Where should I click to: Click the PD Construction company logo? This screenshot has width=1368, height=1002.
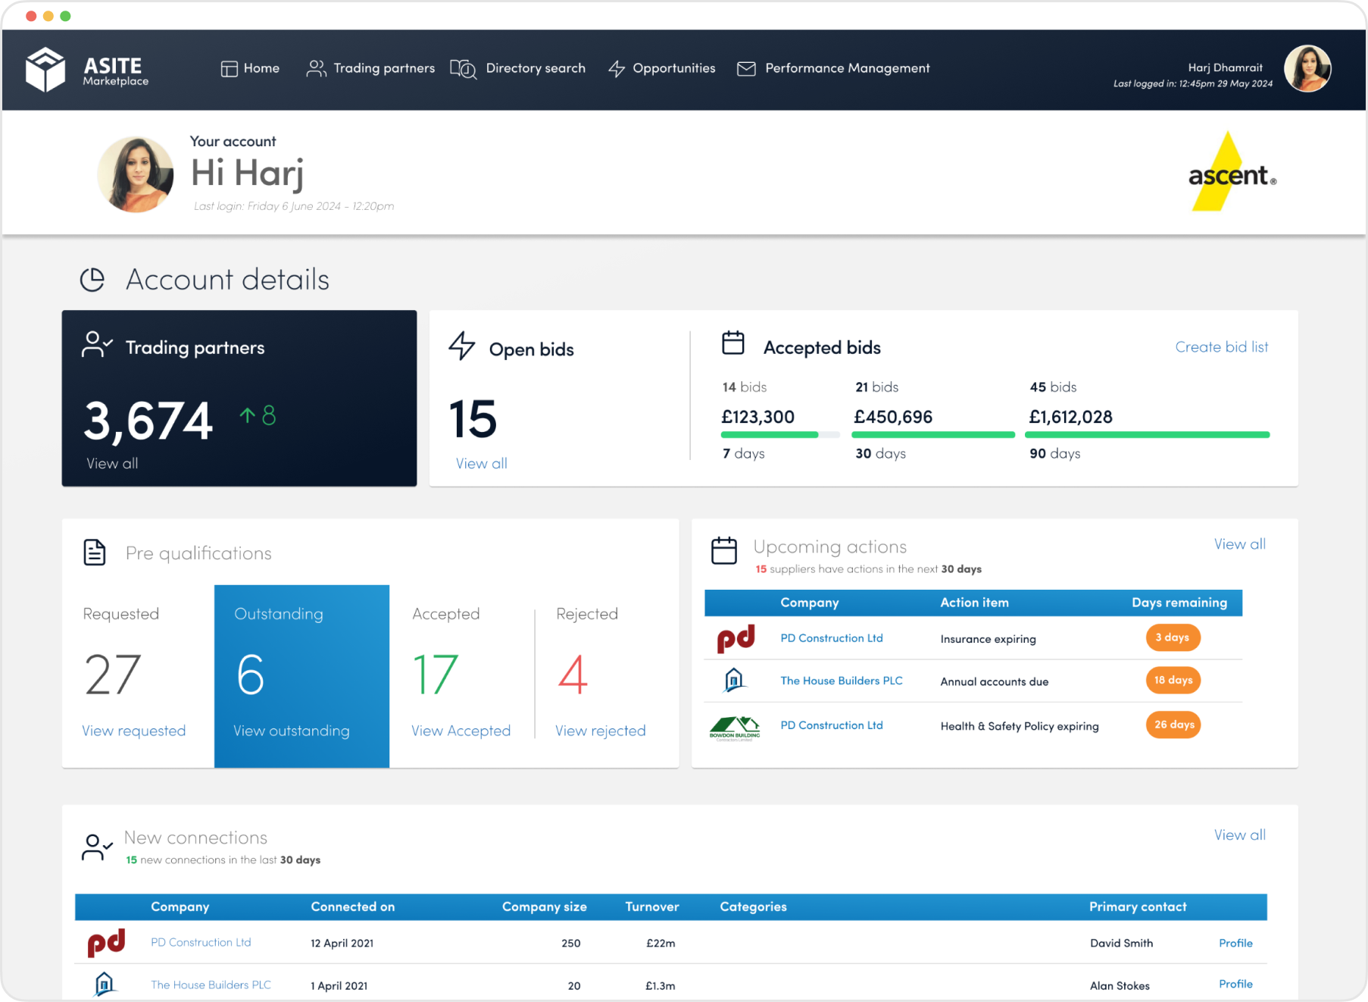[734, 637]
